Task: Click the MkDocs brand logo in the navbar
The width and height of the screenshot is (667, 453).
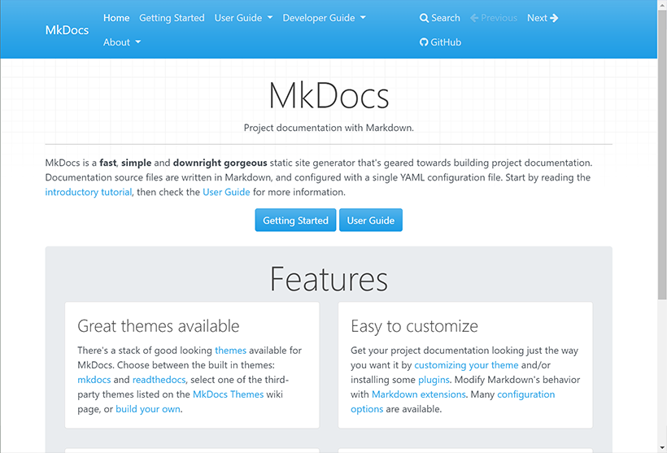Action: pos(68,30)
